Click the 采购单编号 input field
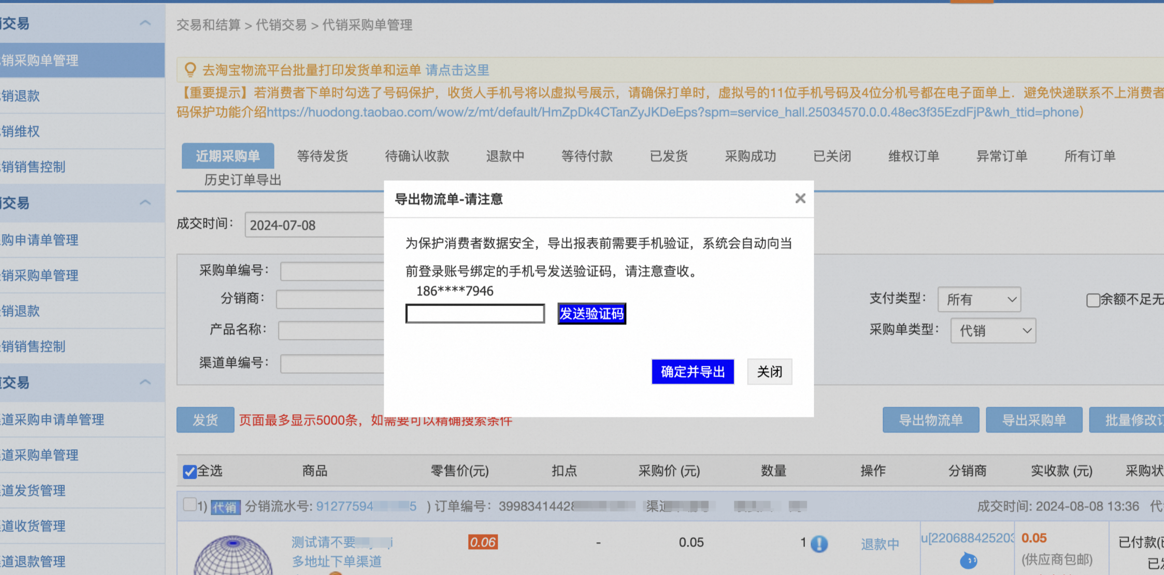 332,271
